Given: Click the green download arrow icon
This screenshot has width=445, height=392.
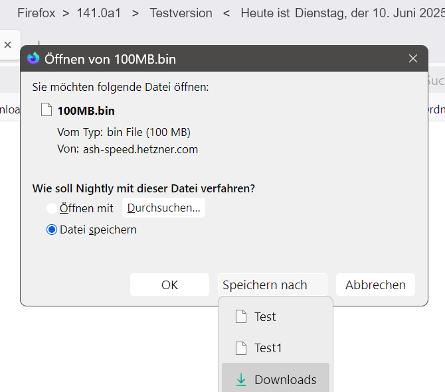Looking at the screenshot, I should point(241,380).
